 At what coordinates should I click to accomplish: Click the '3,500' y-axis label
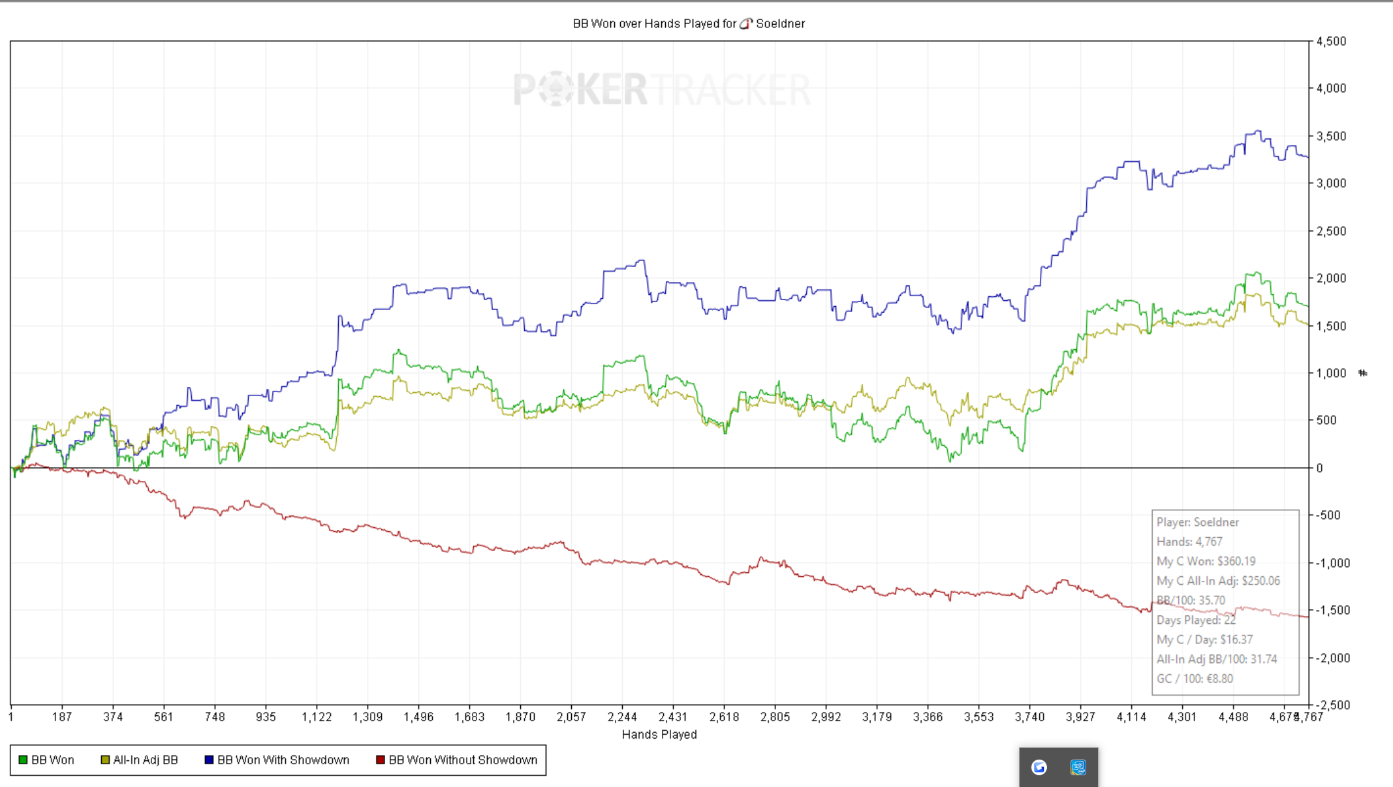1331,136
